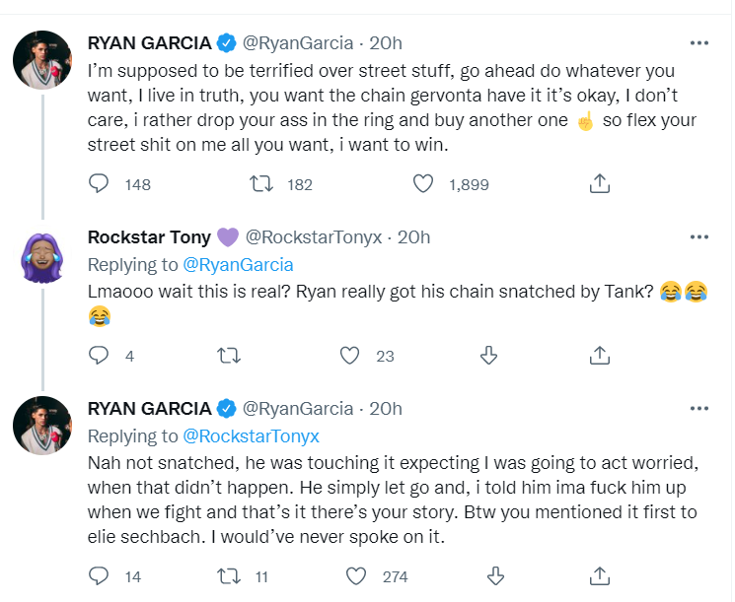Open Rockstar Tony's profile name
Screen dimensions: 735x602
click(150, 237)
